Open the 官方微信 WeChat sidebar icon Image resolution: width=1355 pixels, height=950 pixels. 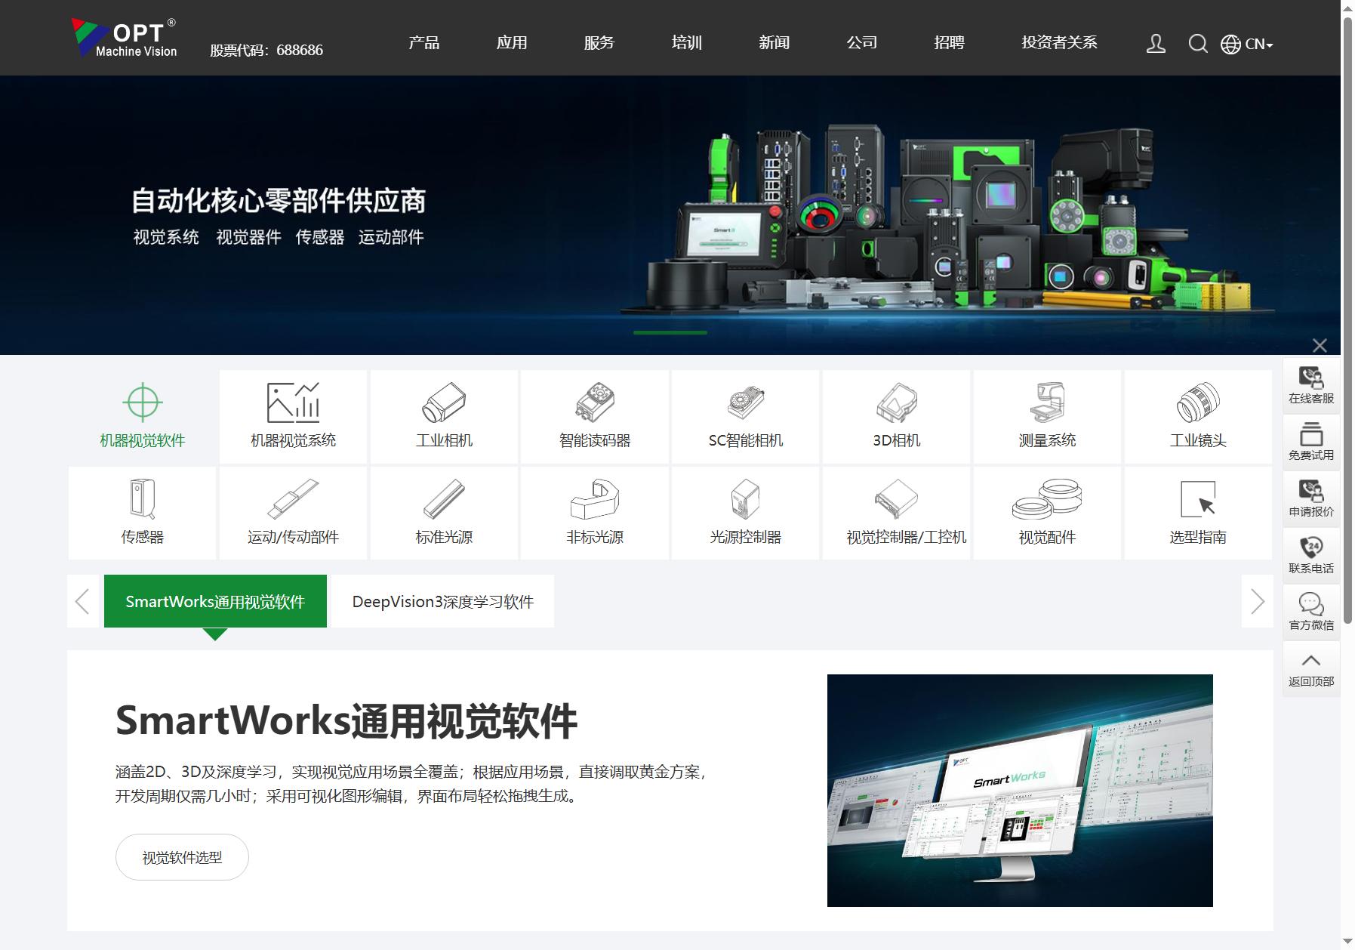coord(1311,612)
